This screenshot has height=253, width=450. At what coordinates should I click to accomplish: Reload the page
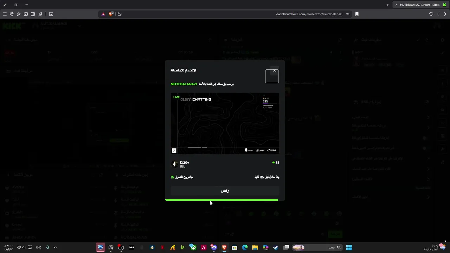pos(431,14)
